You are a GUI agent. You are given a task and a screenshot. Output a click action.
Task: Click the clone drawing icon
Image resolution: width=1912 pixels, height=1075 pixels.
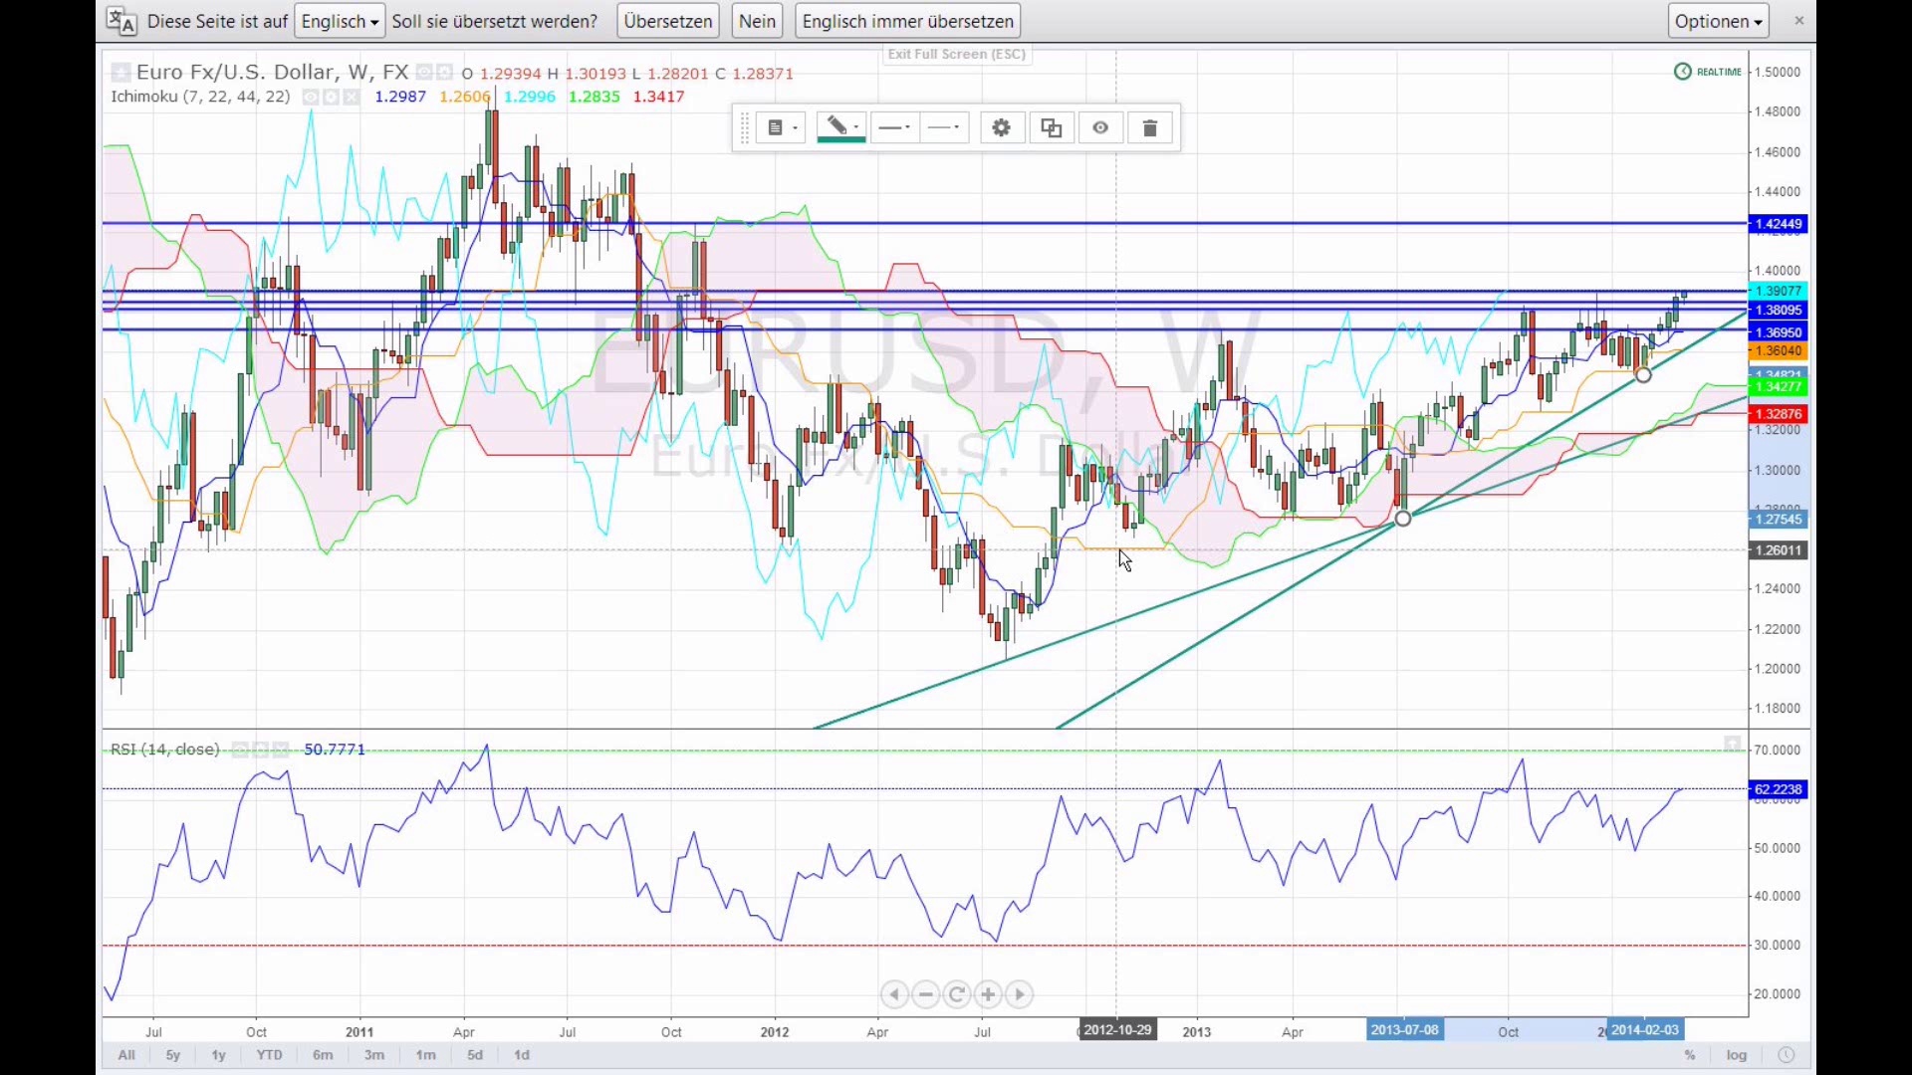[1052, 128]
